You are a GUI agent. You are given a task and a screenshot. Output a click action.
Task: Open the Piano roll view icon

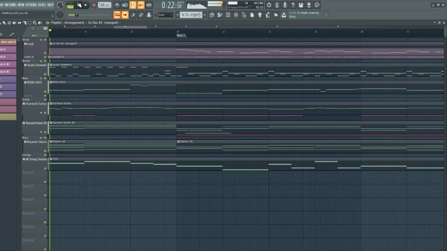point(220,15)
